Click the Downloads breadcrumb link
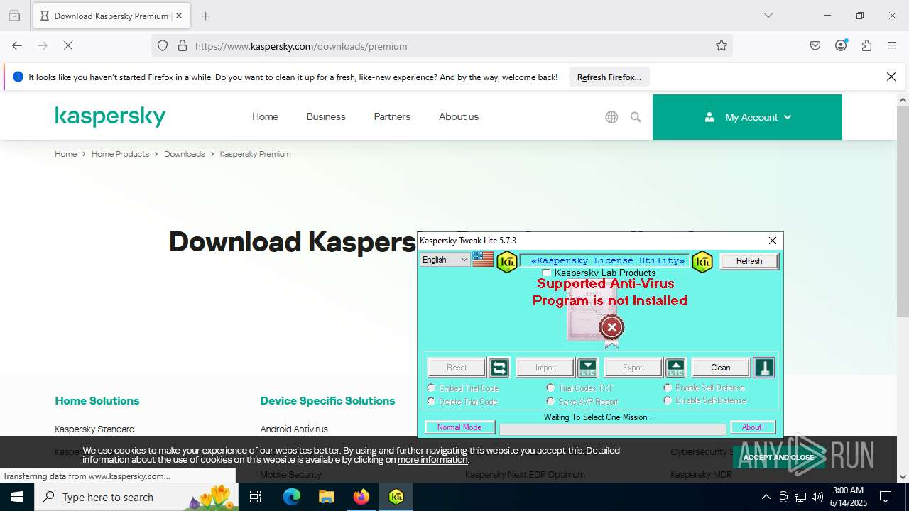Image resolution: width=909 pixels, height=511 pixels. click(184, 154)
